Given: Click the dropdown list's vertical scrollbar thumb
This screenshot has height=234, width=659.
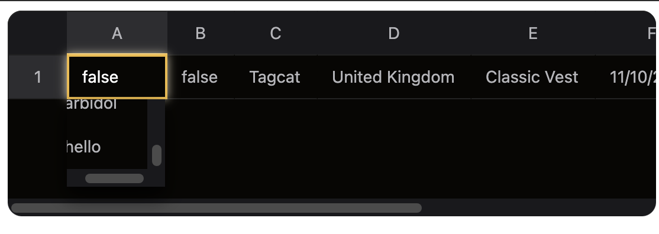Looking at the screenshot, I should coord(157,155).
